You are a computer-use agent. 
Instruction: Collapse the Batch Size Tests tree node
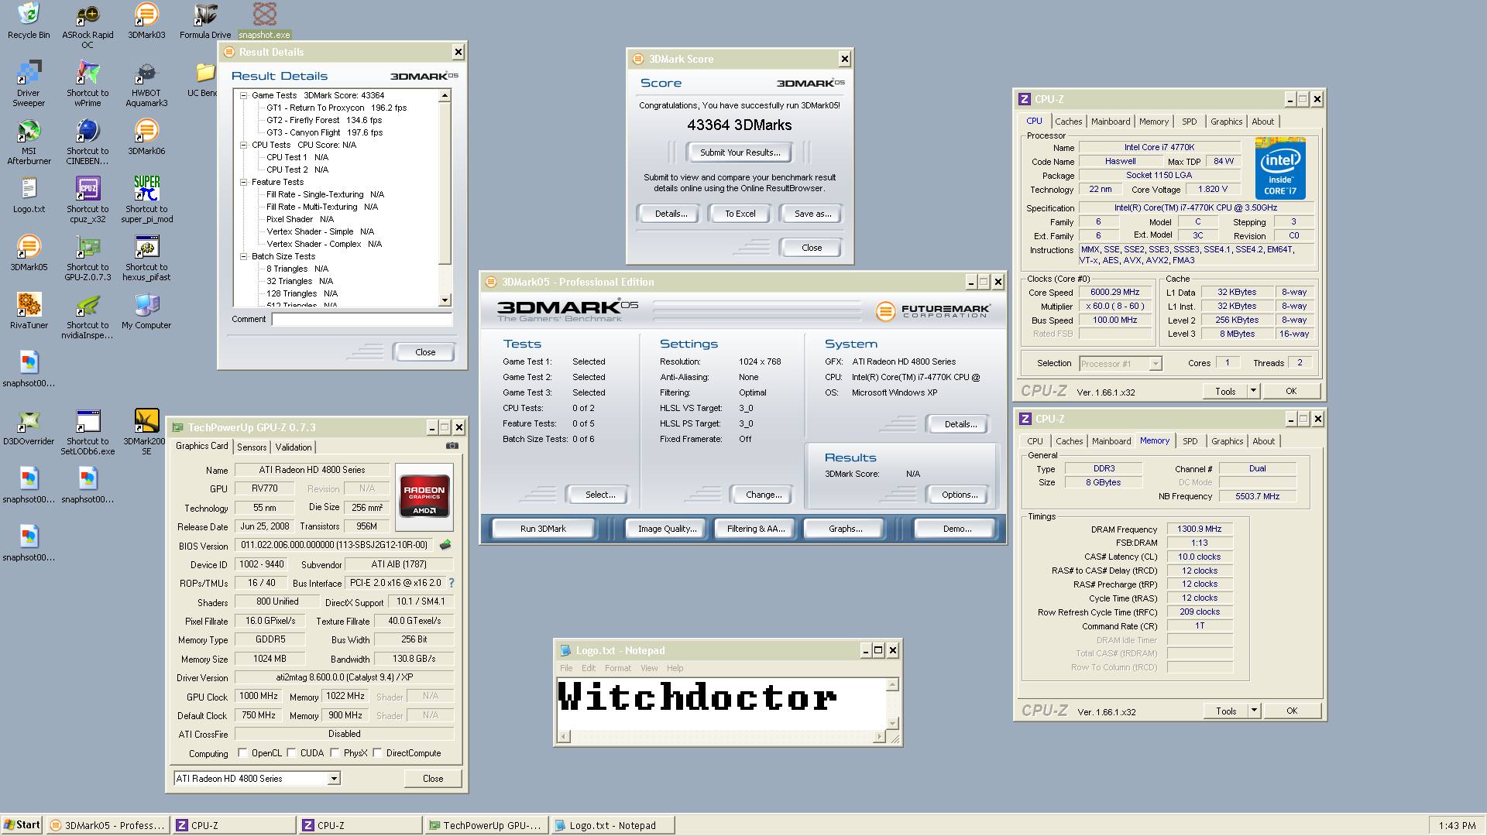coord(243,256)
